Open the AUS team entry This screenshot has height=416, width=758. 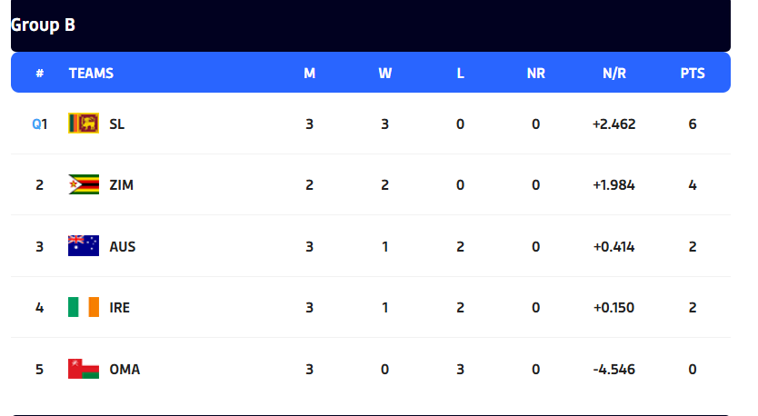(x=122, y=246)
